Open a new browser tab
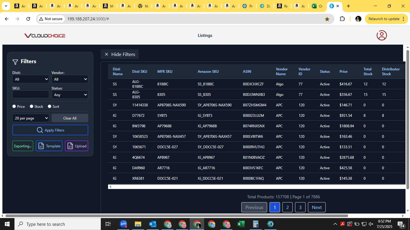The width and height of the screenshot is (410, 230). pos(348,6)
